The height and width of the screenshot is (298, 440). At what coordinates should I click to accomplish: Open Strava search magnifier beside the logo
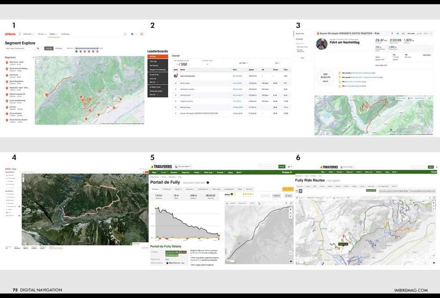[19, 34]
